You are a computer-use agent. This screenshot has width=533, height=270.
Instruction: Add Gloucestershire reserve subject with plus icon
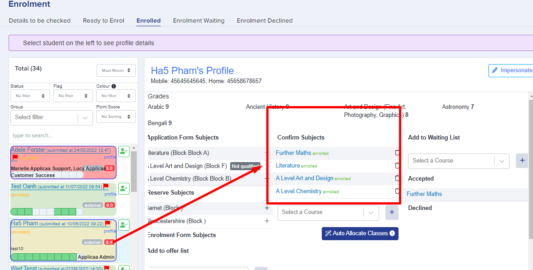tap(267, 221)
